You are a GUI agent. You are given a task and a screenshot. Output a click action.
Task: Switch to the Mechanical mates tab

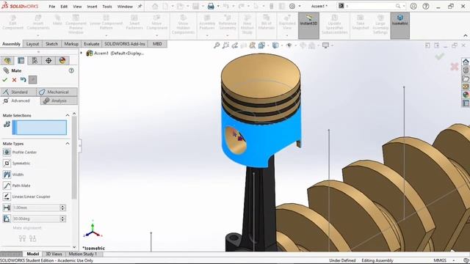[57, 92]
